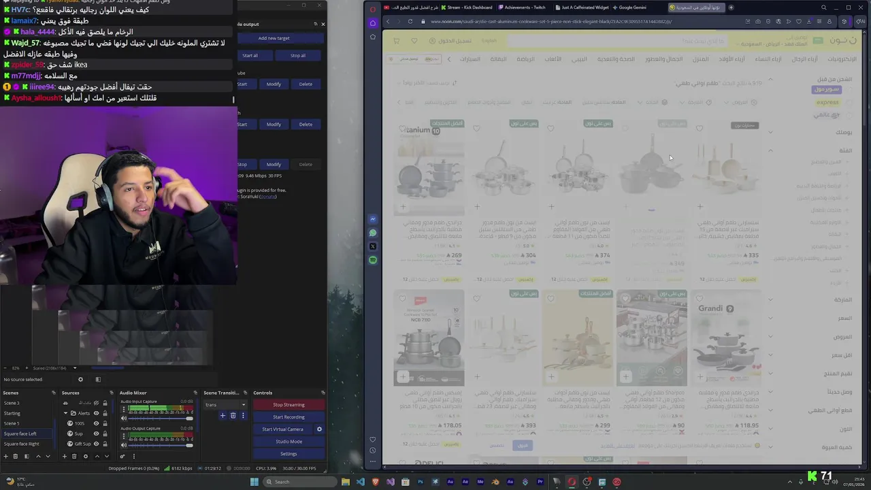
Task: Toggle visibility of Alerts source group
Action: (x=96, y=413)
